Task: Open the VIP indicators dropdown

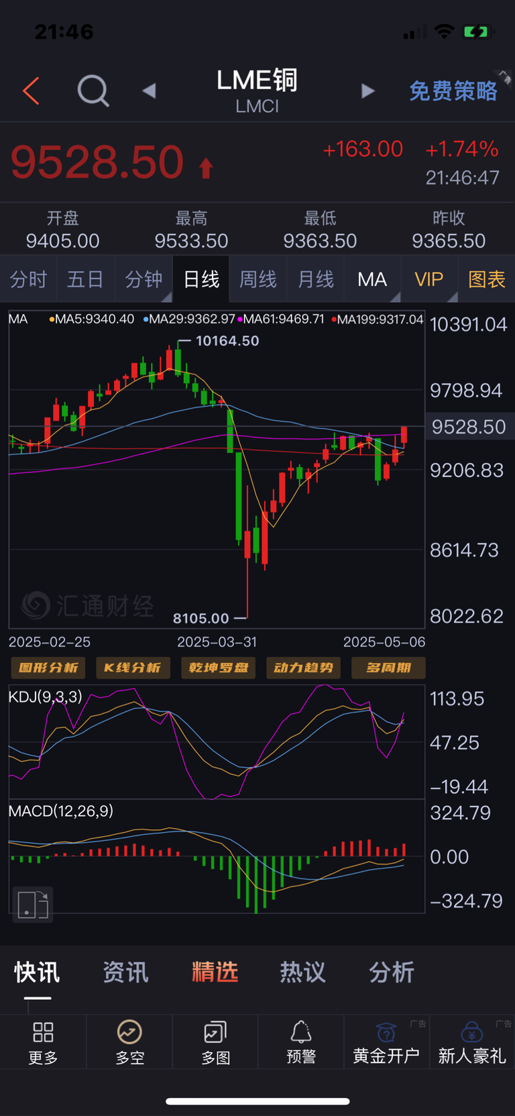Action: coord(429,279)
